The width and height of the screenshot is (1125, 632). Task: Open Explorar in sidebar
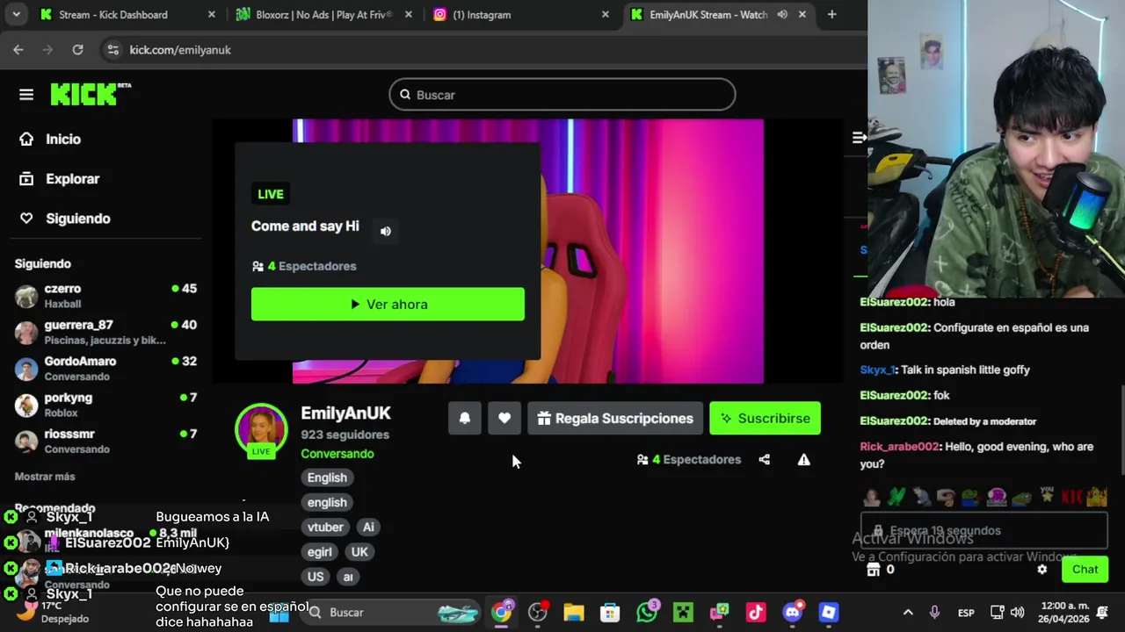point(60,178)
